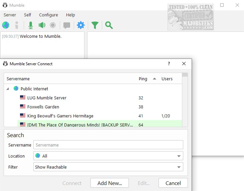Click the ? help button in Server Connect dialog

[x=169, y=64]
